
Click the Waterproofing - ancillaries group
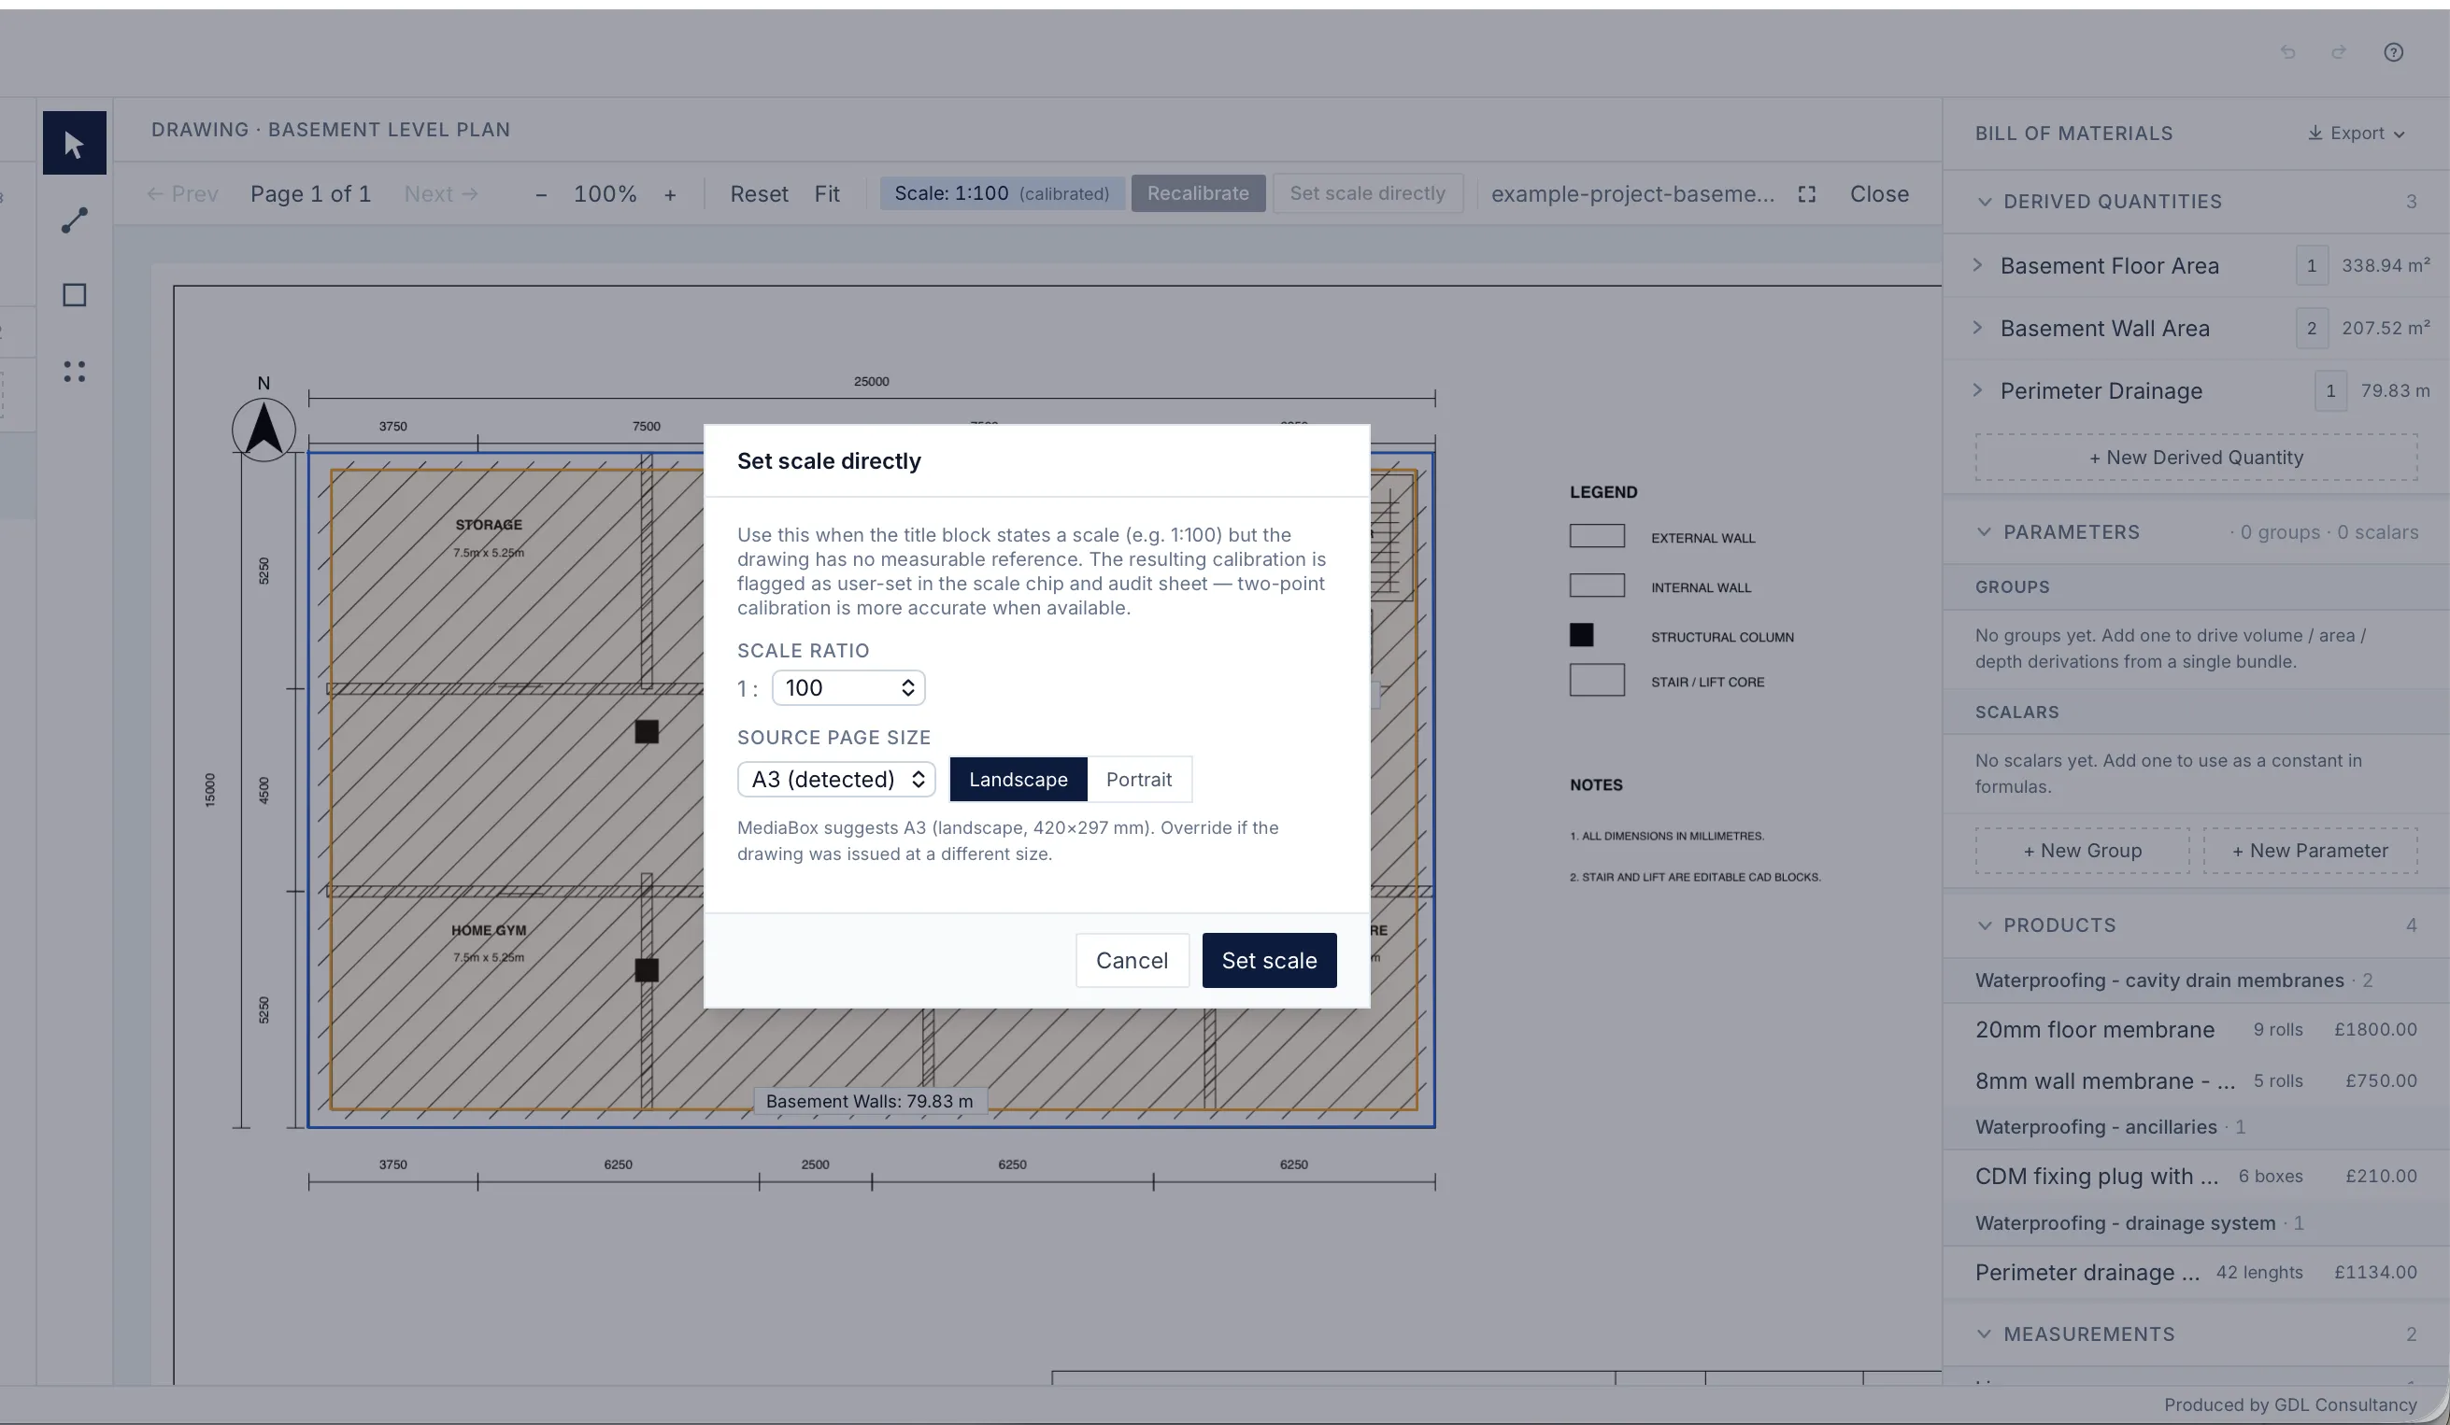pos(2195,1127)
